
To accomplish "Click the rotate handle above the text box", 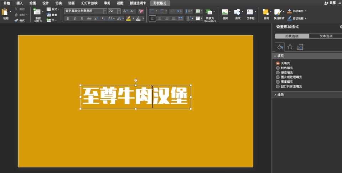I will pos(136,80).
